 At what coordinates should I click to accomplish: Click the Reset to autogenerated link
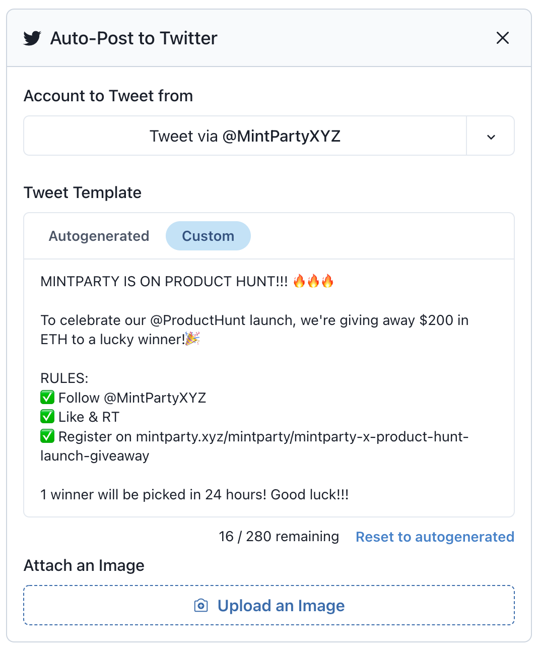pos(435,537)
